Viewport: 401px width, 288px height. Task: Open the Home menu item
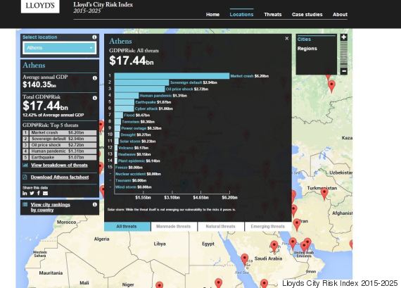[212, 15]
